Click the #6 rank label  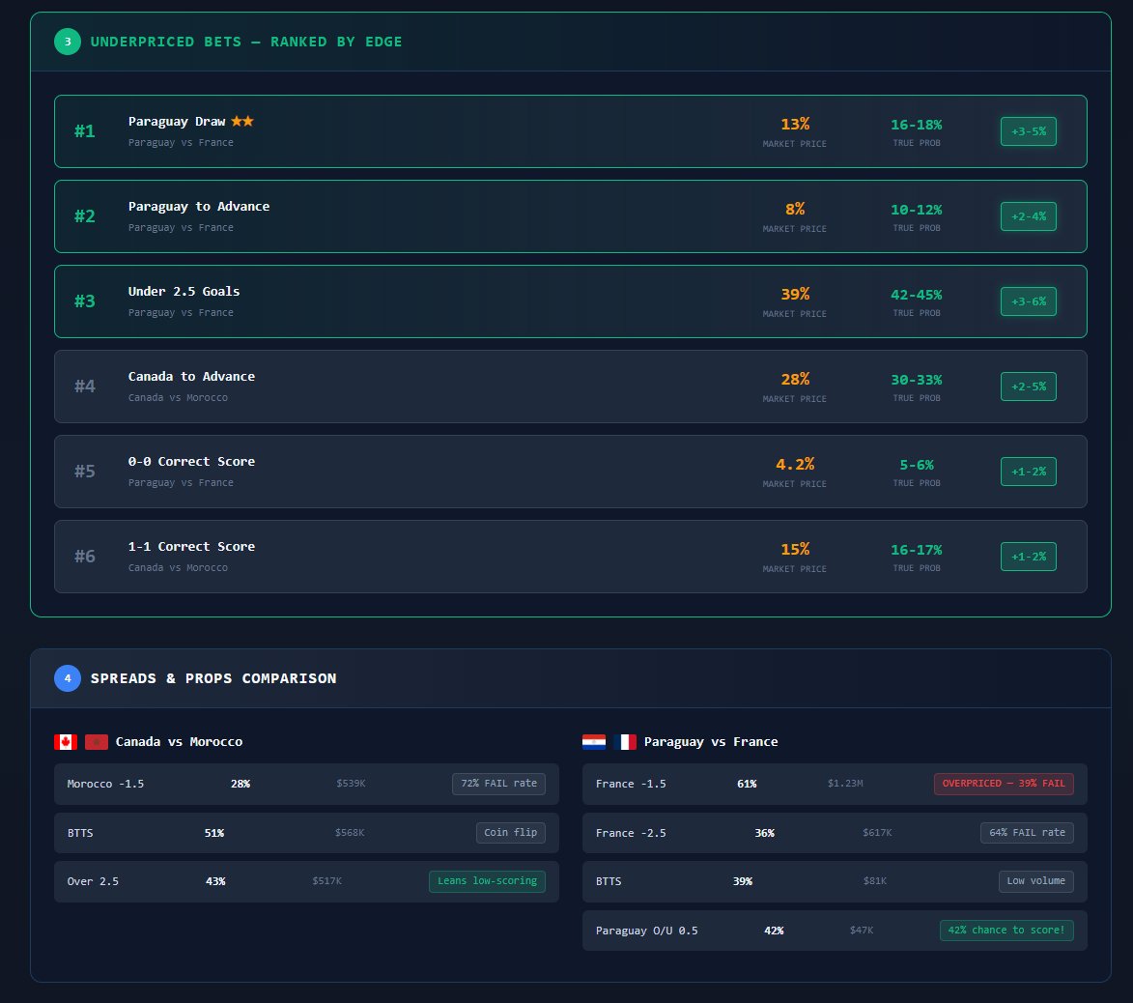85,557
